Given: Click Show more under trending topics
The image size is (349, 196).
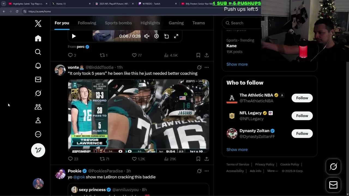Looking at the screenshot, I should pos(237,64).
